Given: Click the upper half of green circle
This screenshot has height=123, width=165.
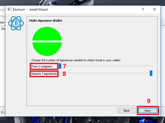Looking at the screenshot, I should pos(47,34).
